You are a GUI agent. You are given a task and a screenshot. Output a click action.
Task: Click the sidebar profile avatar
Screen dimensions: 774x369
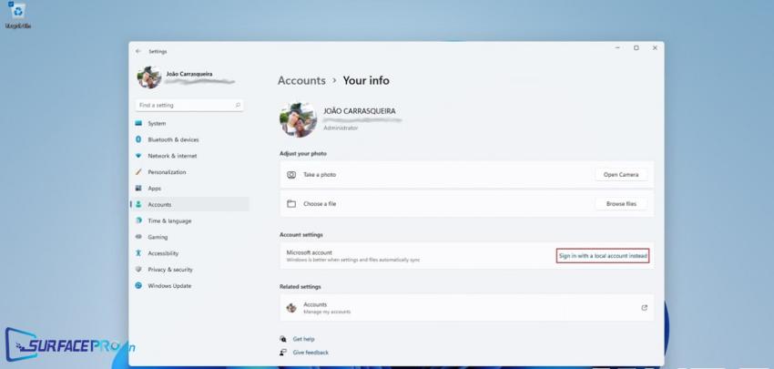click(x=149, y=77)
